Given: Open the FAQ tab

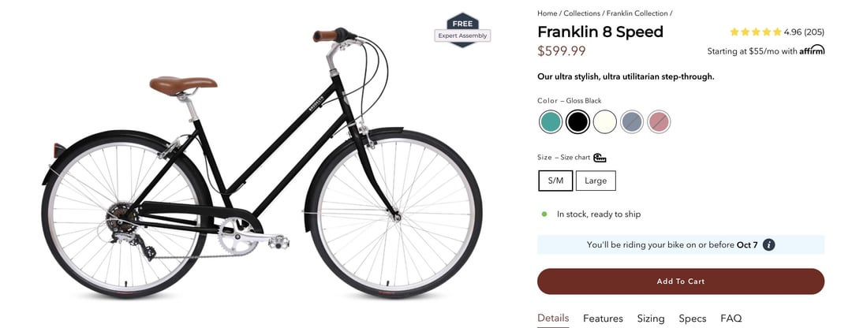Looking at the screenshot, I should coord(731,319).
